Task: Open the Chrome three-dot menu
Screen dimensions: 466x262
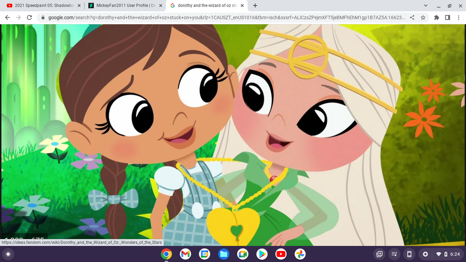Action: point(458,17)
